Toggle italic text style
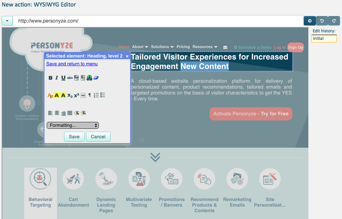The width and height of the screenshot is (342, 219). (x=57, y=78)
